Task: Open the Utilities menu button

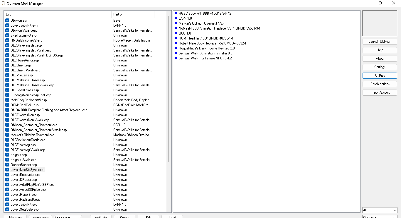Action: click(x=380, y=75)
